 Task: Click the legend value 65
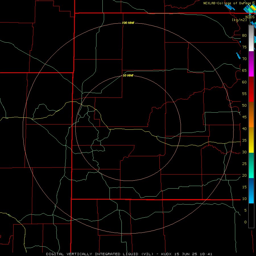tap(244, 71)
